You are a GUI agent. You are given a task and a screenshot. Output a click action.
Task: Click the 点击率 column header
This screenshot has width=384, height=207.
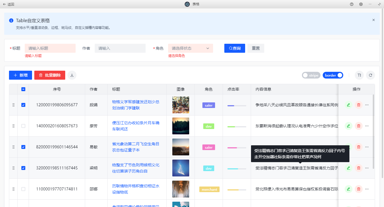233,89
